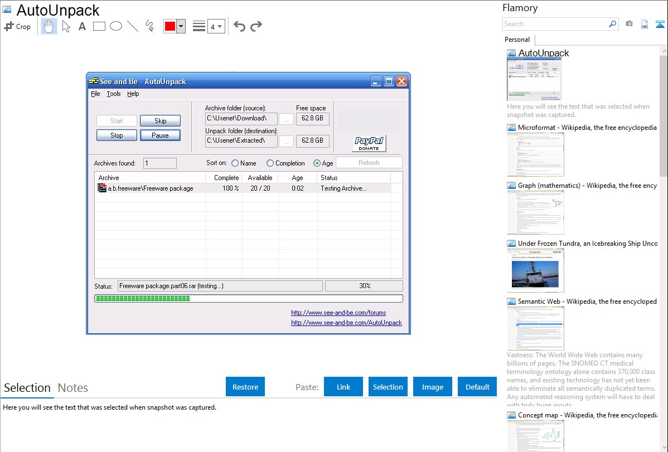This screenshot has height=452, width=668.
Task: Browse for archive source folder
Action: point(286,119)
